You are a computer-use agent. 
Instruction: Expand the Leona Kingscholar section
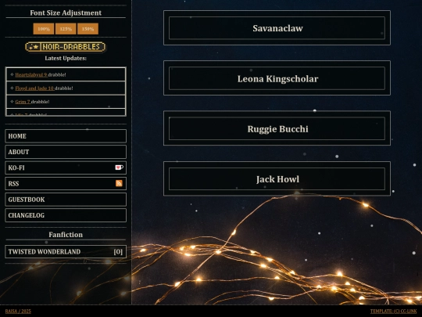point(277,78)
